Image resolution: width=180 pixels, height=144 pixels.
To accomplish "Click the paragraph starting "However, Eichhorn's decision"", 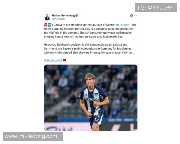I will [x=89, y=49].
